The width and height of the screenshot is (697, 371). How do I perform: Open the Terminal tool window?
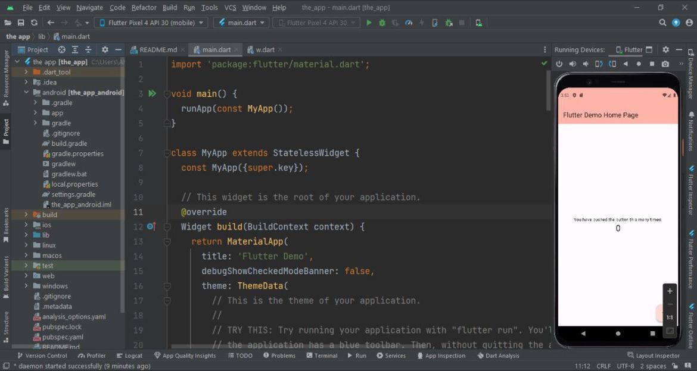click(321, 356)
